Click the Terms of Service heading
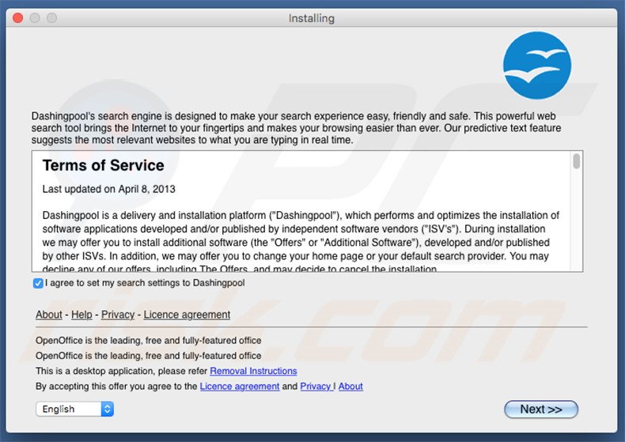 103,165
